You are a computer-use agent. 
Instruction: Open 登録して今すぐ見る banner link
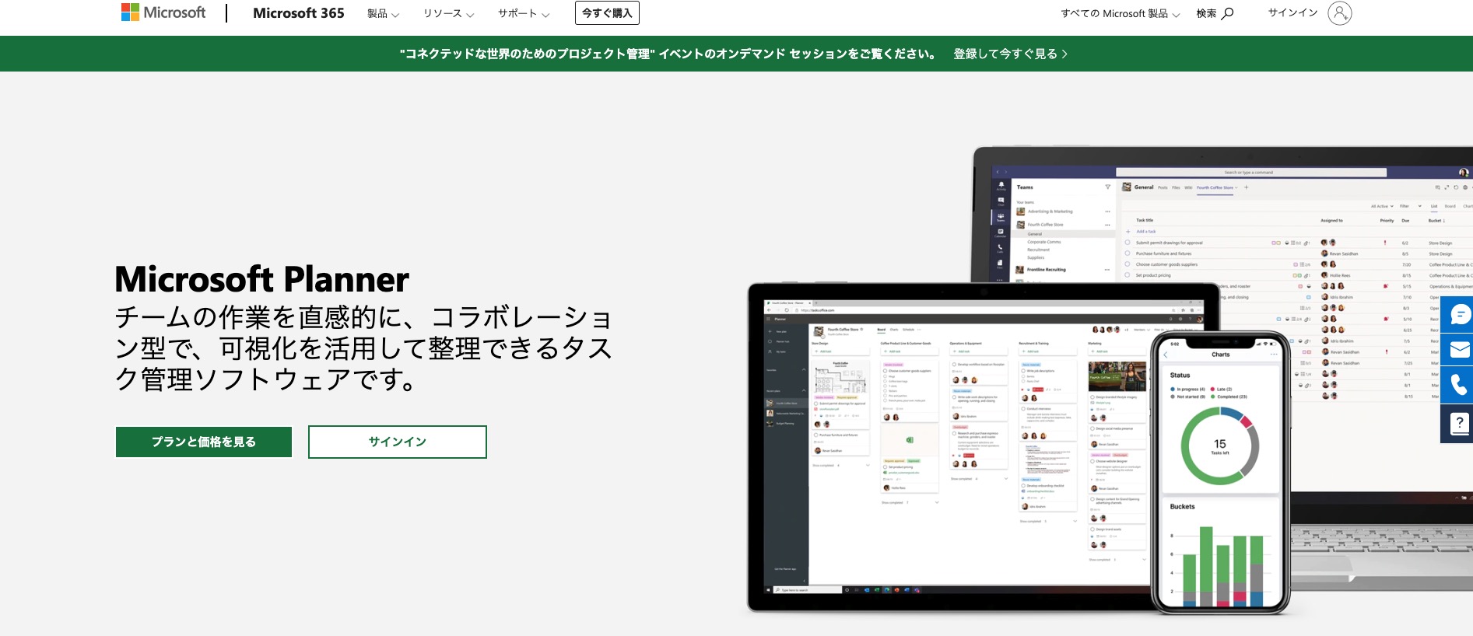pos(1010,54)
